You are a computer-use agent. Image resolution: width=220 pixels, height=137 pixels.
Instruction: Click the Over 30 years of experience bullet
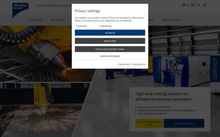tap(151, 114)
